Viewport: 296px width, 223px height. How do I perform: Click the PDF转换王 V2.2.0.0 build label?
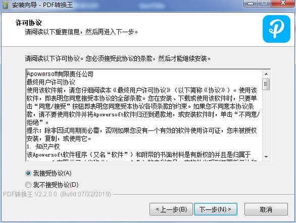pos(57,194)
